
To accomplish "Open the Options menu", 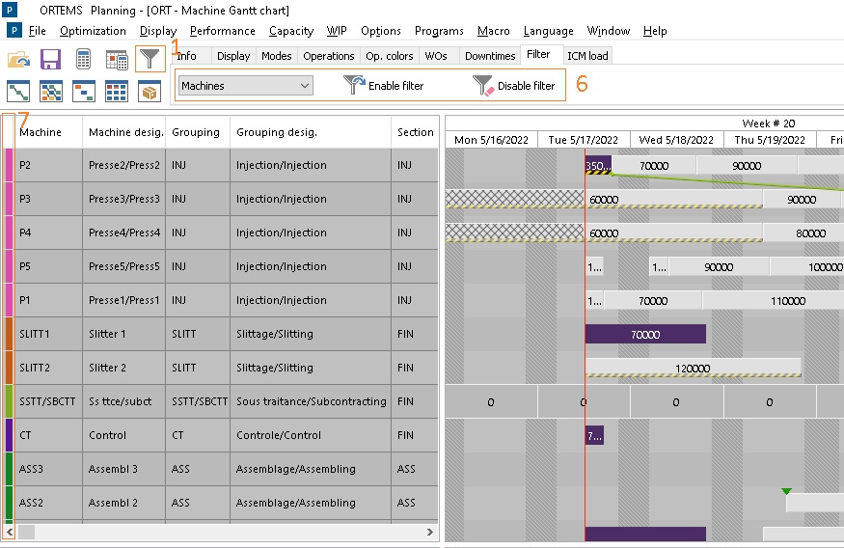I will (381, 31).
